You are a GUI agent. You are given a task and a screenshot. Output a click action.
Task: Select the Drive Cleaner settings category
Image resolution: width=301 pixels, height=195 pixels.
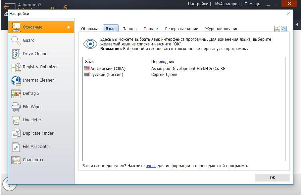click(41, 54)
